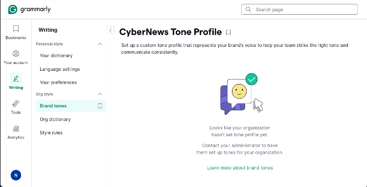Collapse the Personal style group
The height and width of the screenshot is (187, 367).
100,44
